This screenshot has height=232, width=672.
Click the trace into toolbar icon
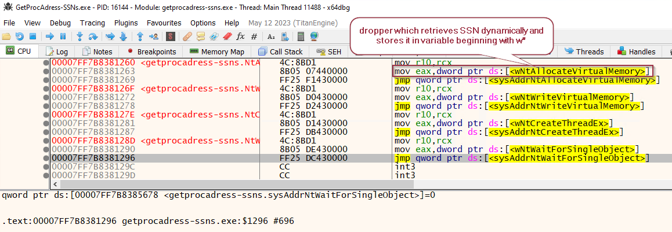(x=110, y=37)
